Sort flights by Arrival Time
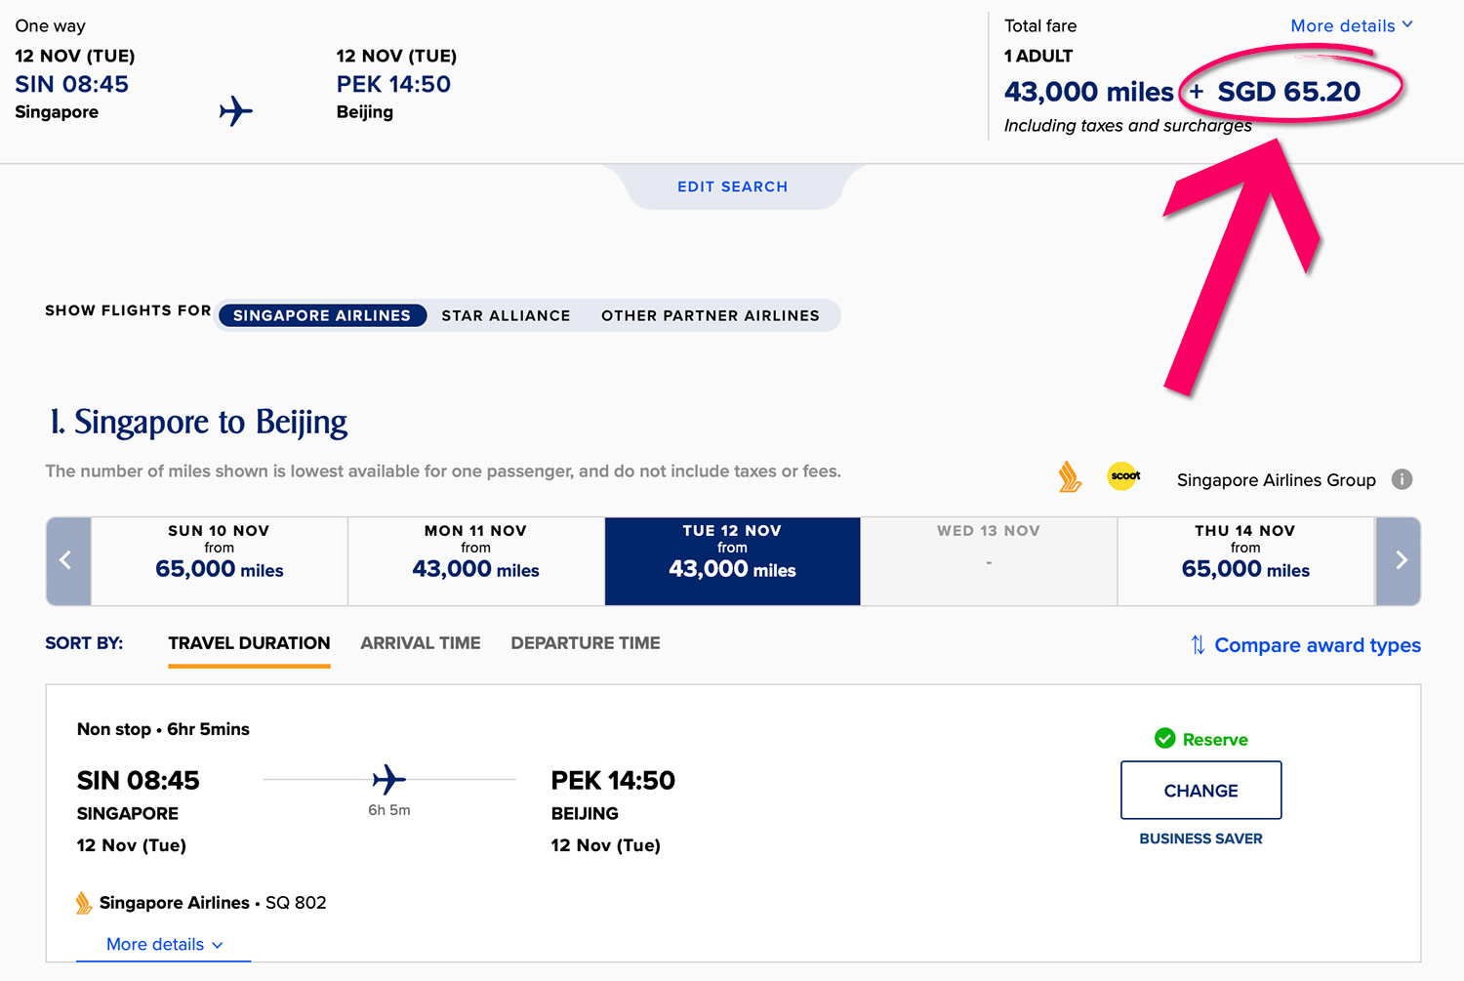1464x981 pixels. click(420, 643)
